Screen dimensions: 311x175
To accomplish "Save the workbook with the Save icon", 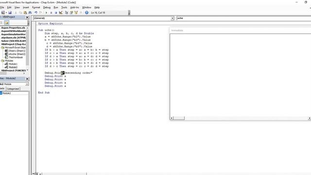I will coord(10,13).
